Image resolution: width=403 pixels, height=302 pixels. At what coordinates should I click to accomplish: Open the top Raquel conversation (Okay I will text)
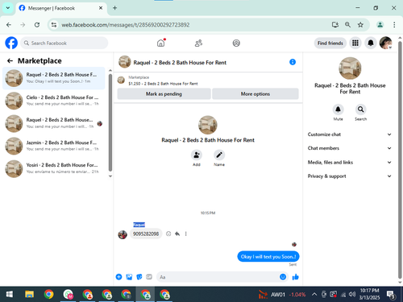click(x=54, y=78)
